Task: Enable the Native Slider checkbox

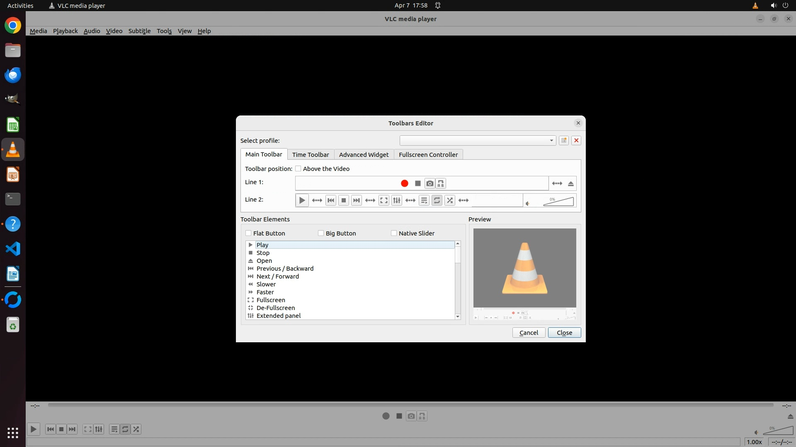Action: 394,233
